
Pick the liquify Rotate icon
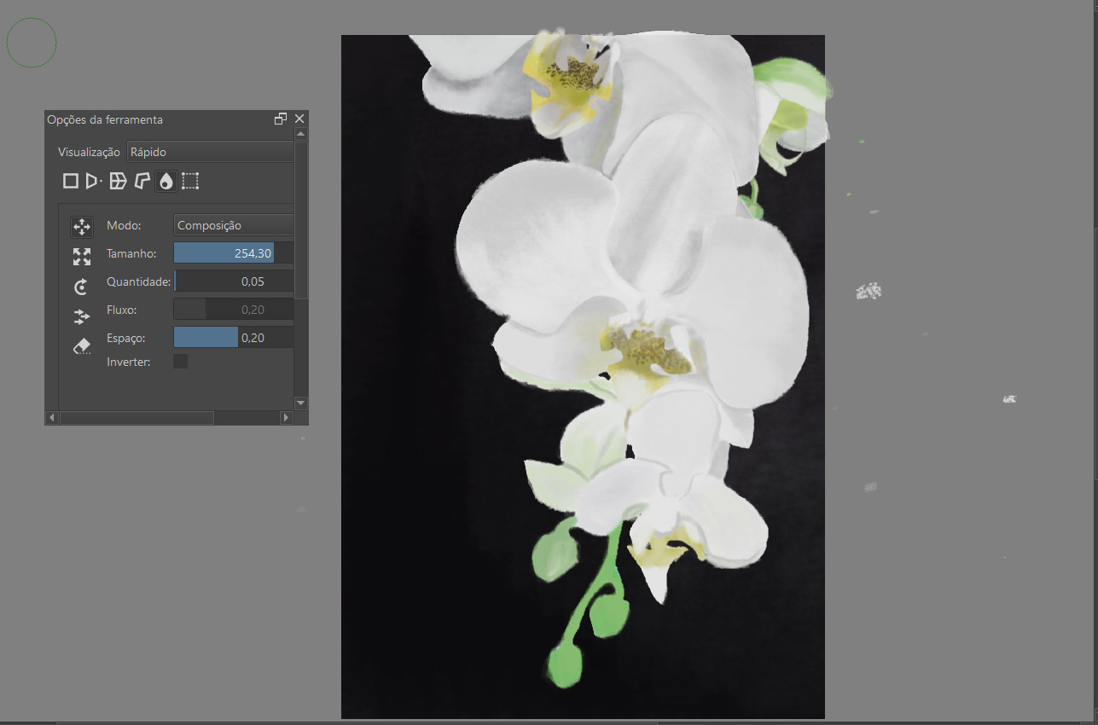click(82, 287)
